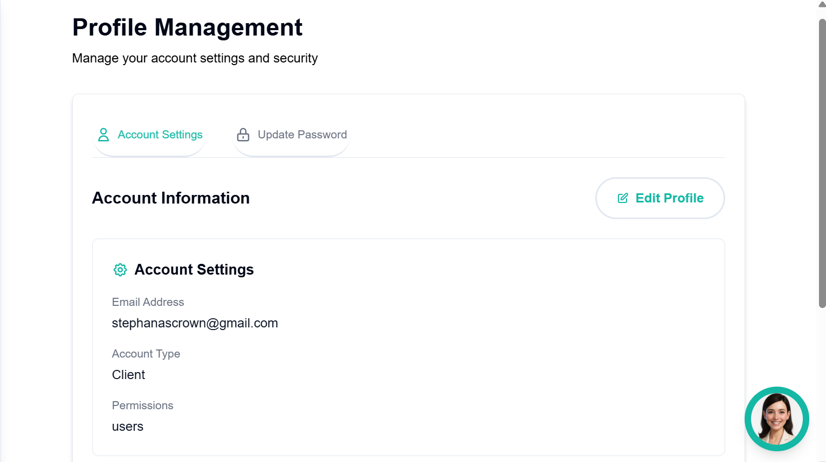Click the gear icon next to Account Settings heading
The image size is (826, 462).
(x=120, y=269)
